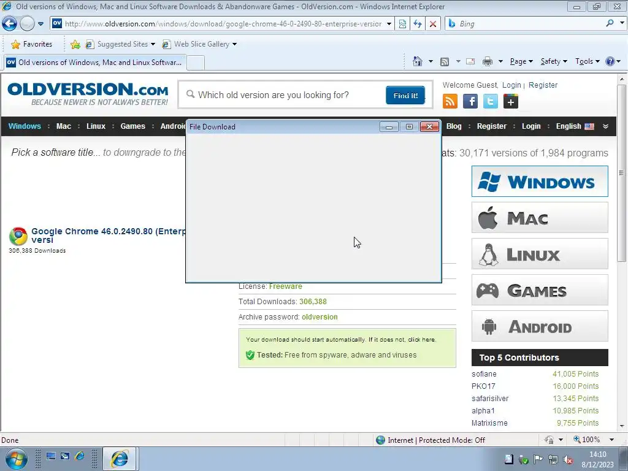The width and height of the screenshot is (628, 471).
Task: Open the Web Slice Gallery dropdown
Action: 199,44
